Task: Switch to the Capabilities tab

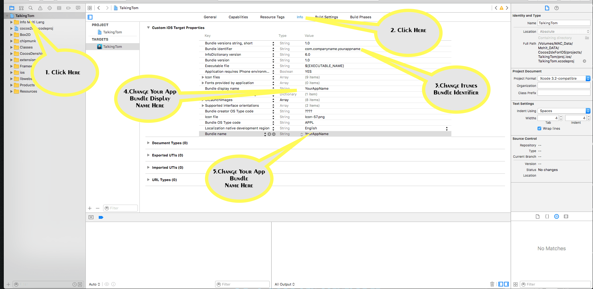Action: 238,17
